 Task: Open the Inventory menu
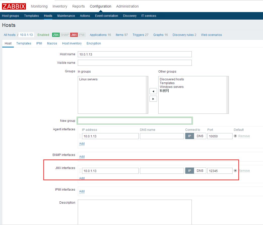[x=60, y=6]
